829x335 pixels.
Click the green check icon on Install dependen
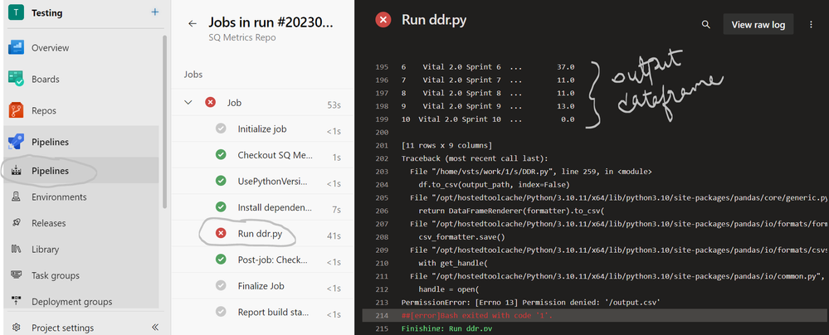(221, 207)
